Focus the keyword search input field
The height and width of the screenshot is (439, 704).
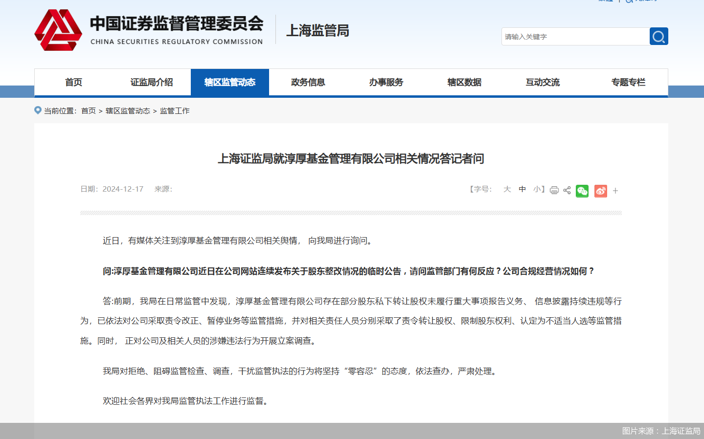(x=575, y=37)
